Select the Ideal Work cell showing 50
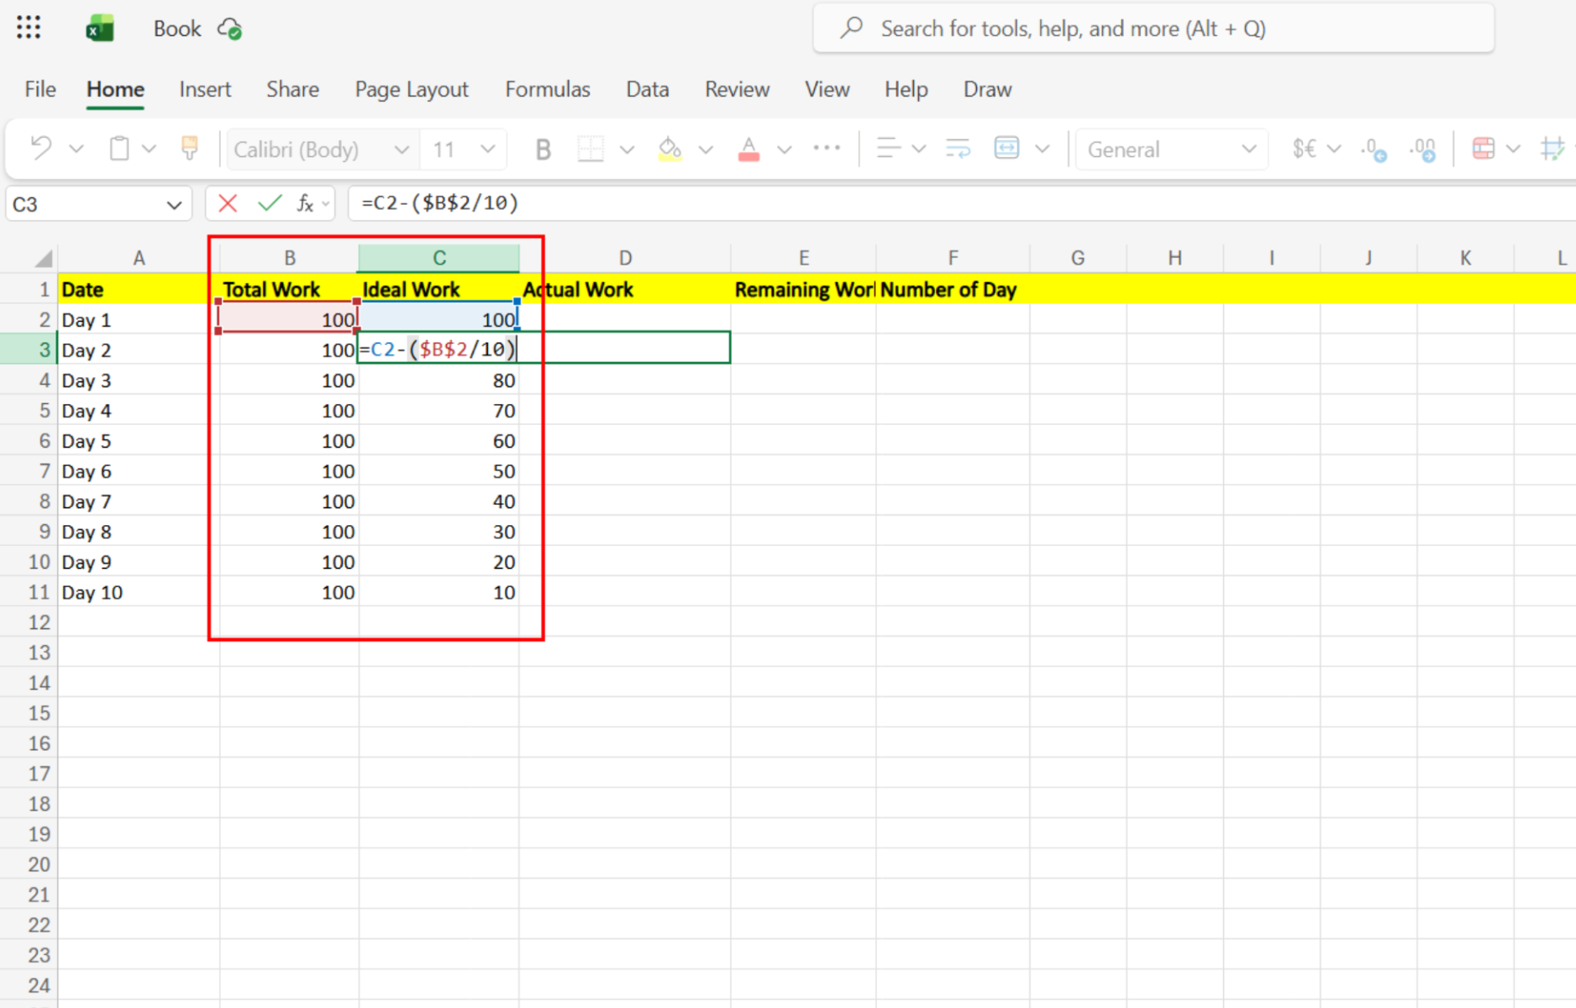 (439, 471)
